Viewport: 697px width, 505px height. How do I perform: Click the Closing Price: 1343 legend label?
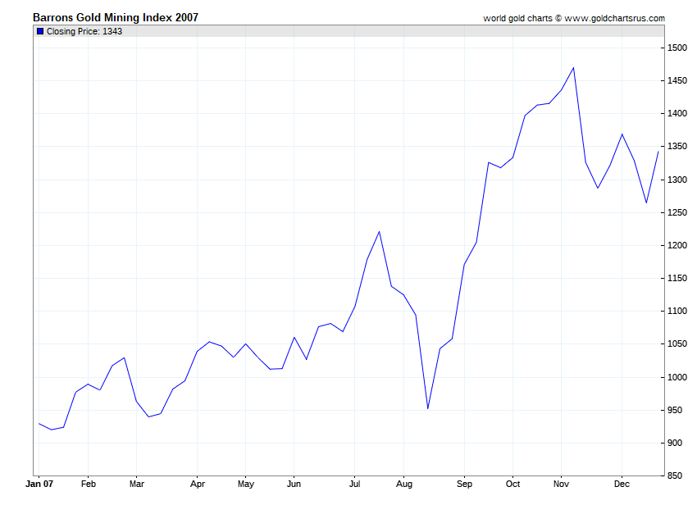click(x=84, y=31)
